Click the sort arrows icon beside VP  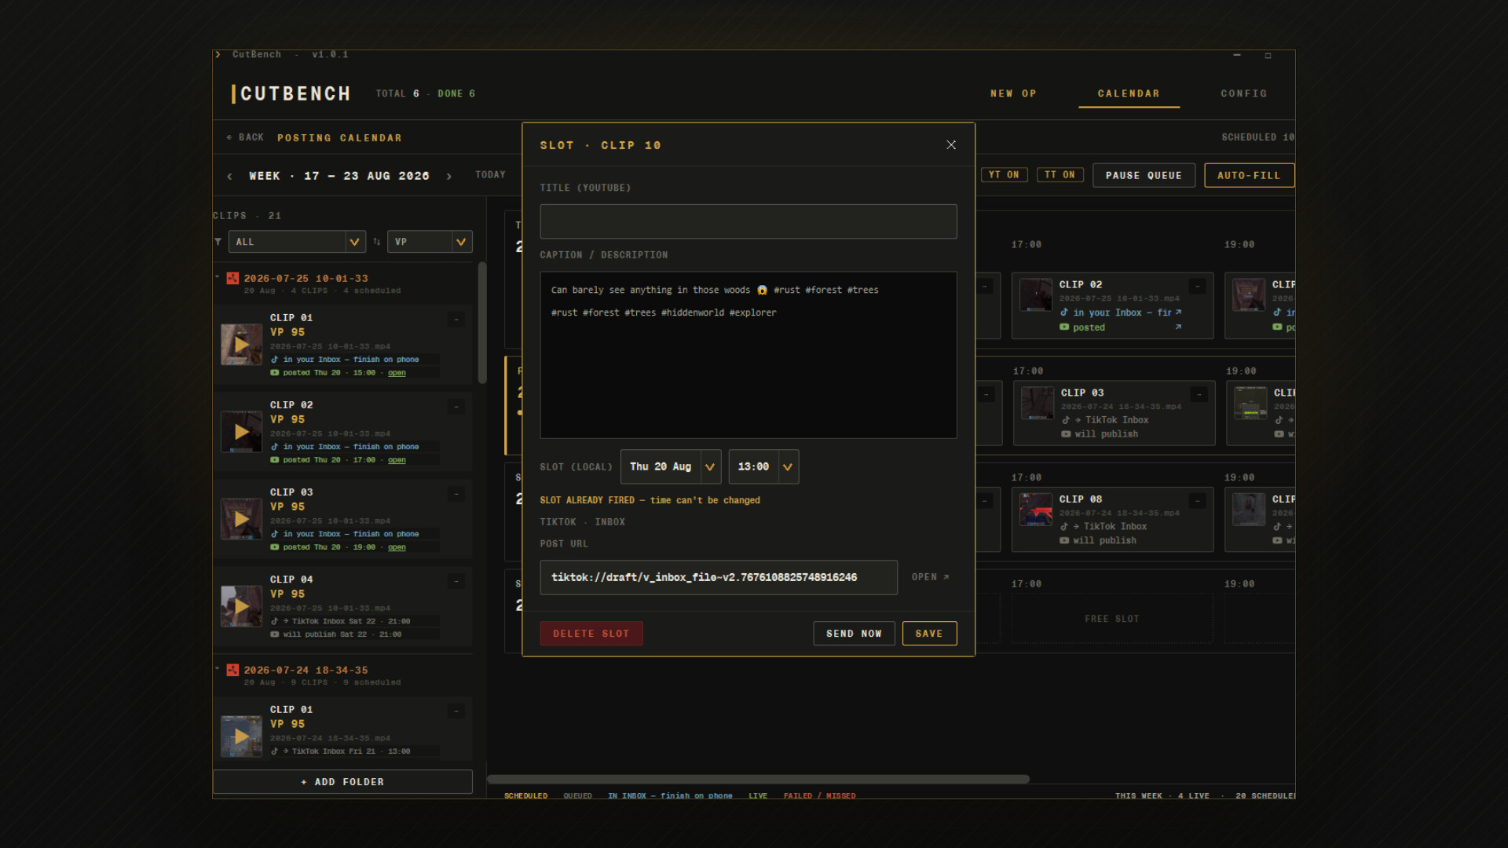377,242
